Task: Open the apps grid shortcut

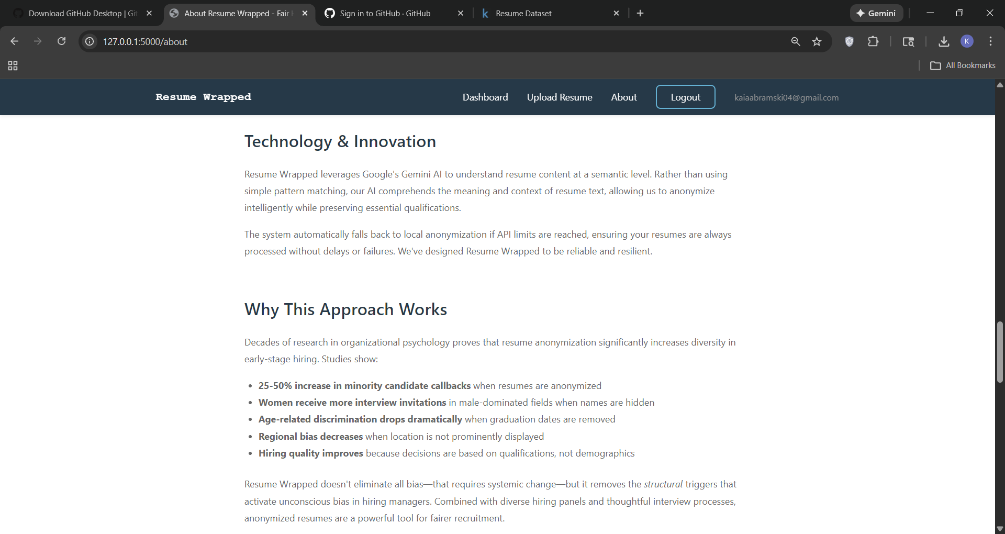Action: pos(13,65)
